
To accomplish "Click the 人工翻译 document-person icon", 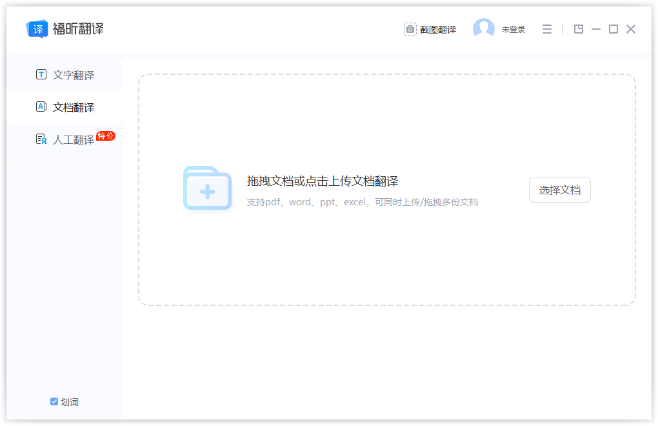I will pyautogui.click(x=40, y=139).
